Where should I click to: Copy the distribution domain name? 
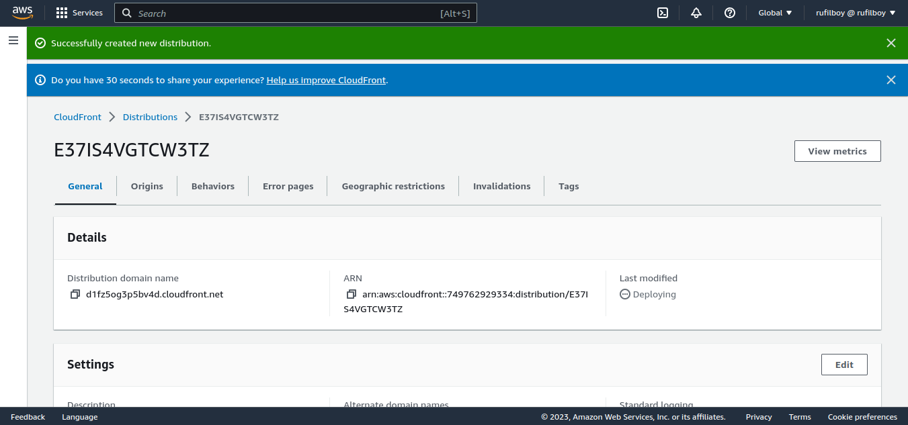(x=75, y=294)
